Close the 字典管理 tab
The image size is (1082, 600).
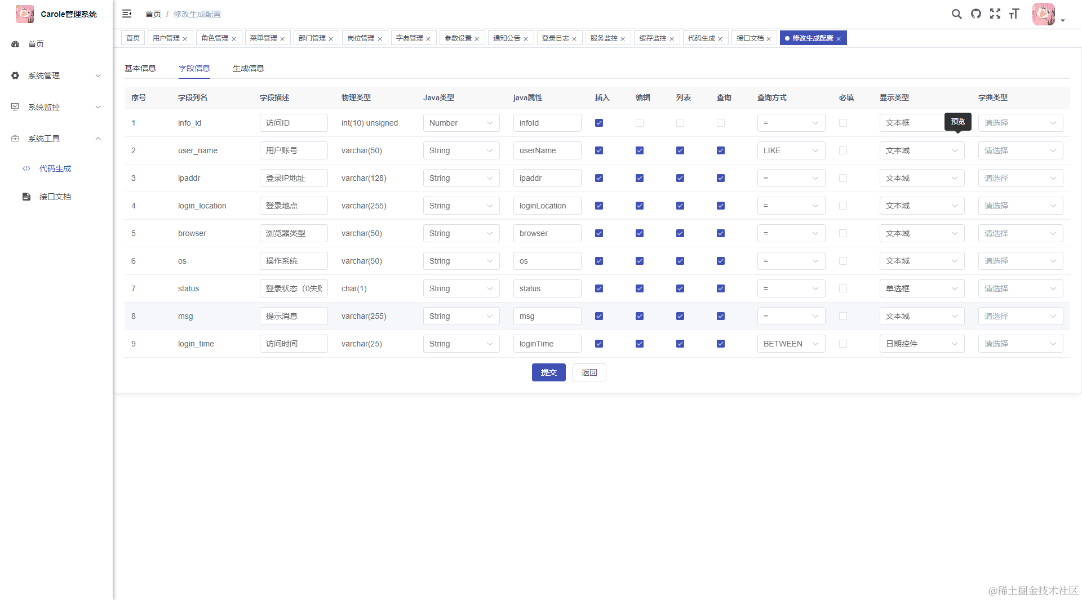pyautogui.click(x=428, y=39)
